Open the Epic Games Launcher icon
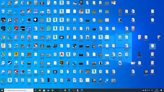Screen dimensions: 164x92 click(81, 3)
